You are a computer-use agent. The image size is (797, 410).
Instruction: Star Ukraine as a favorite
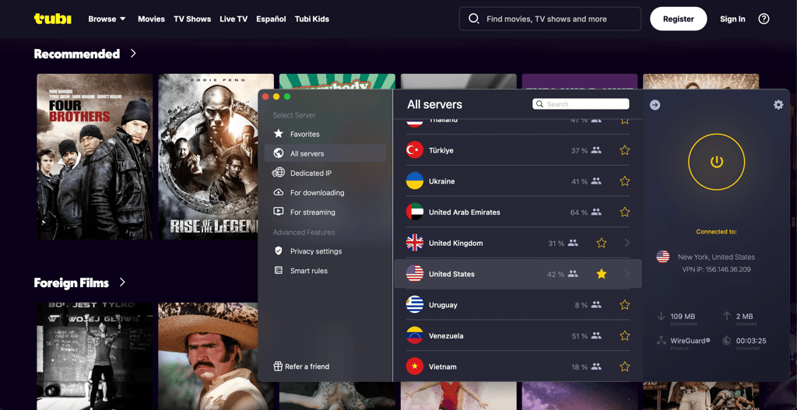(625, 181)
